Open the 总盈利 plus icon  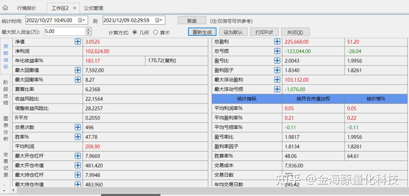pyautogui.click(x=277, y=41)
